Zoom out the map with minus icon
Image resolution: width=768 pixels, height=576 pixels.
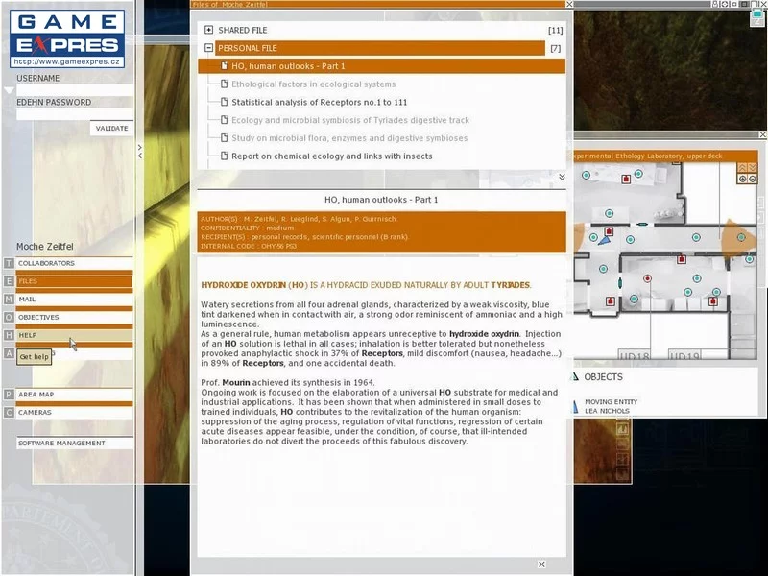752,180
